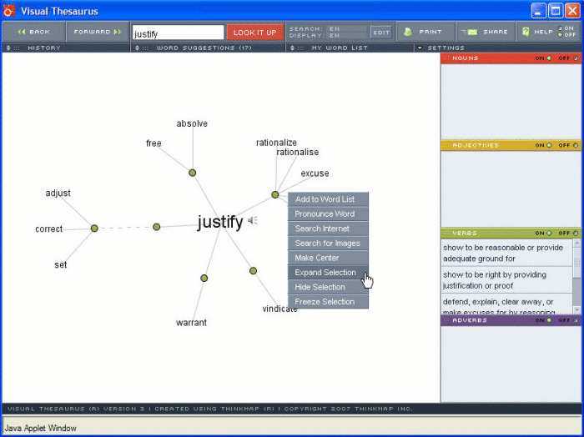Image resolution: width=584 pixels, height=437 pixels.
Task: Select the meaning node linked to absolve and free
Action: [192, 173]
